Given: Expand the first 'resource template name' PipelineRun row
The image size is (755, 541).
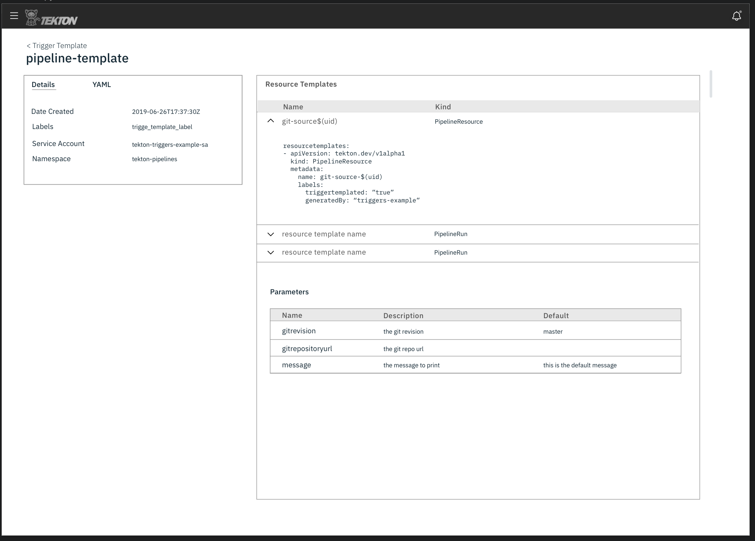Looking at the screenshot, I should pyautogui.click(x=270, y=235).
